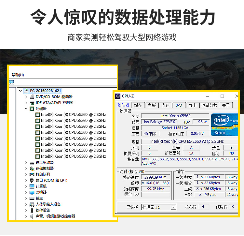Viewport: 244px width, 236px height.
Task: Expand the 磁盘驱动器 node
Action: tap(26, 163)
